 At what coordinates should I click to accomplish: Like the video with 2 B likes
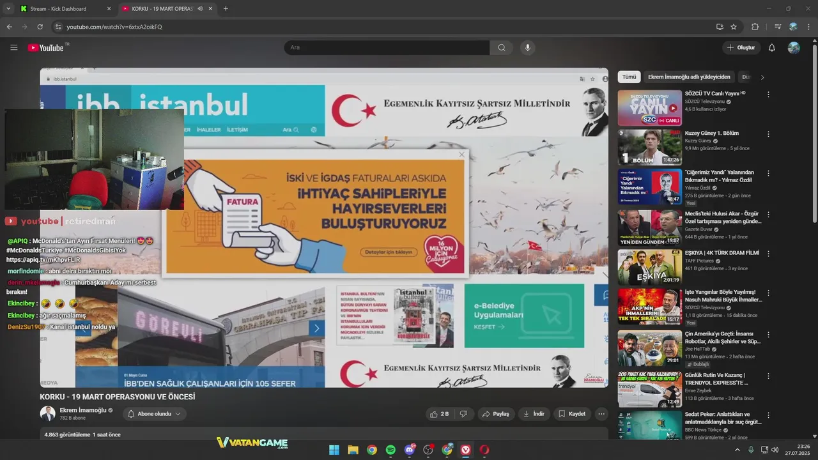click(x=440, y=414)
